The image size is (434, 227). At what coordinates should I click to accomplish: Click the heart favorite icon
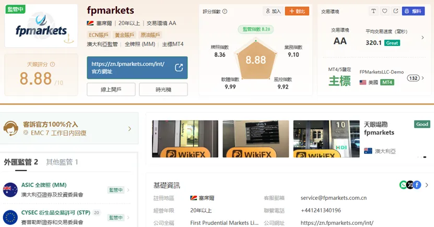click(384, 11)
